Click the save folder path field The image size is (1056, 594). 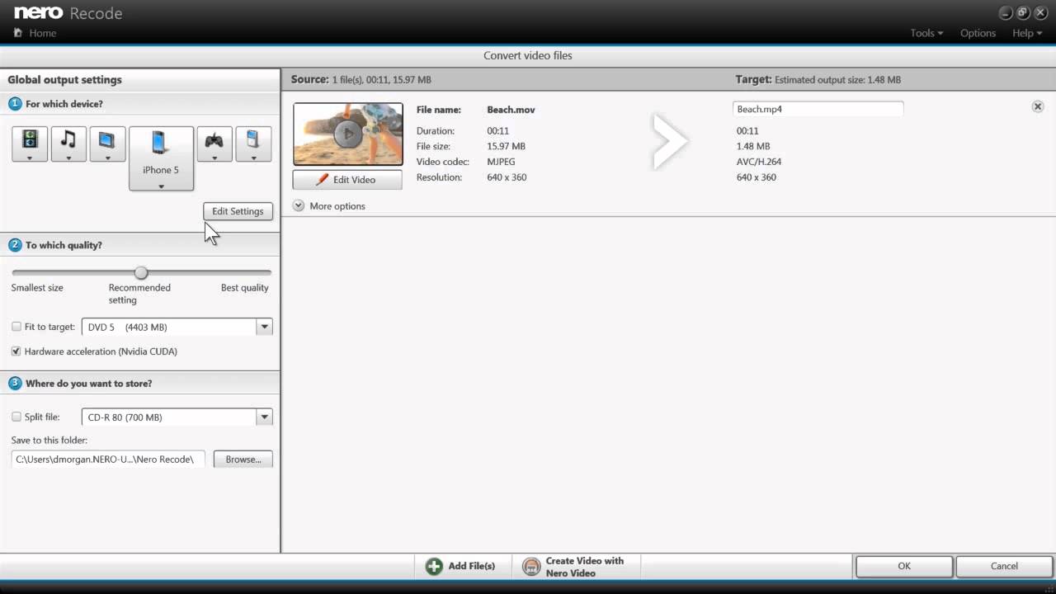[x=108, y=460]
